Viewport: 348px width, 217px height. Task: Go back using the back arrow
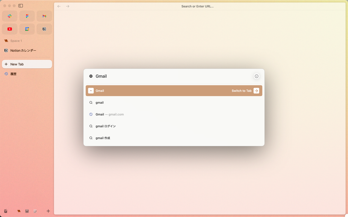click(x=59, y=6)
